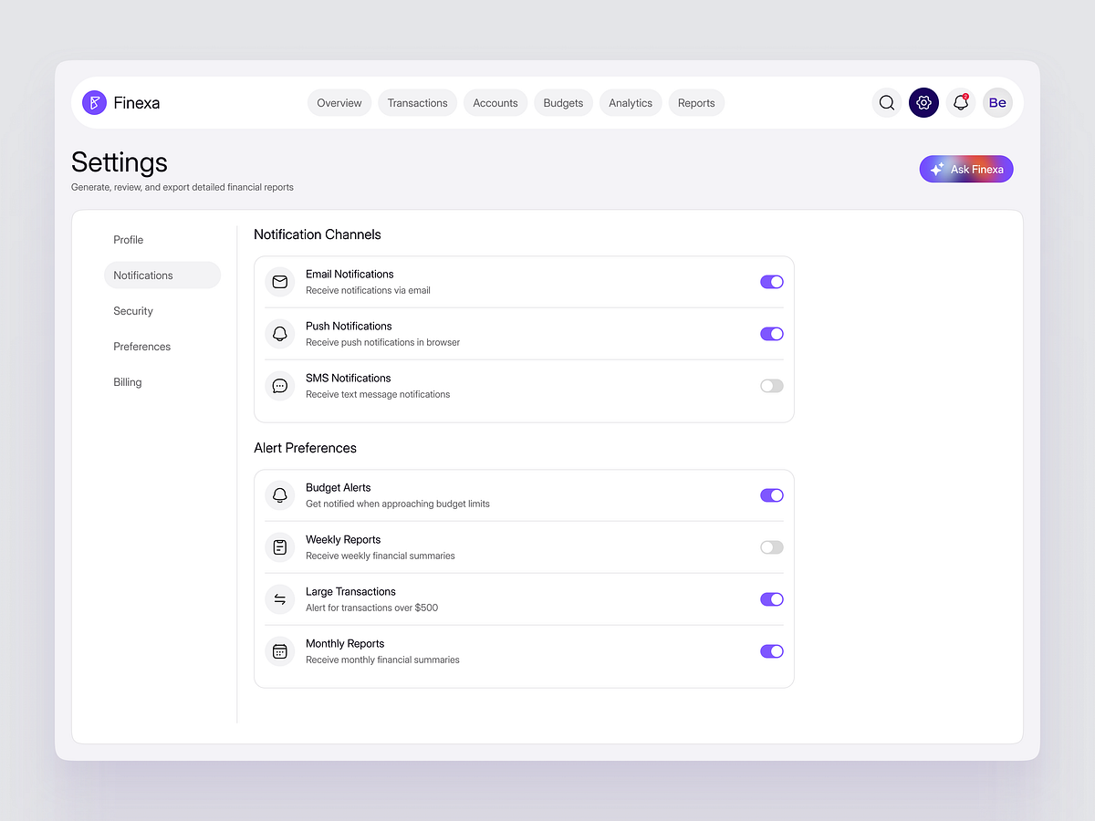Open the notification bell icon
Image resolution: width=1095 pixels, height=821 pixels.
[960, 102]
